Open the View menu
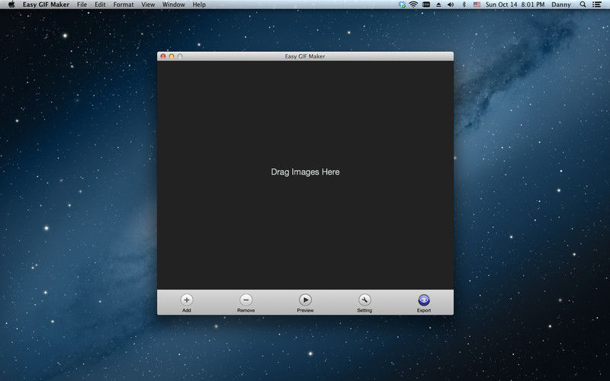The height and width of the screenshot is (381, 610). point(148,5)
